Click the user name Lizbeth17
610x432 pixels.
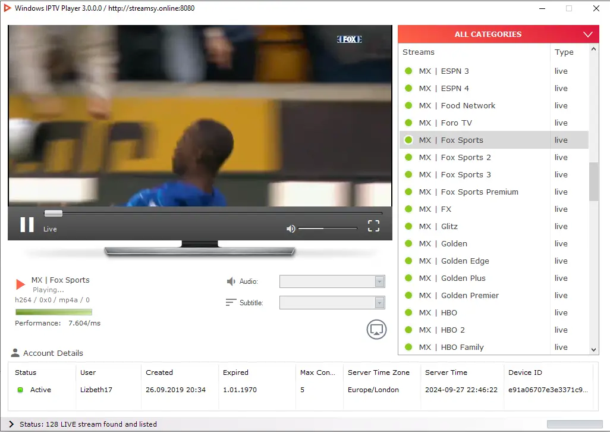tap(96, 390)
